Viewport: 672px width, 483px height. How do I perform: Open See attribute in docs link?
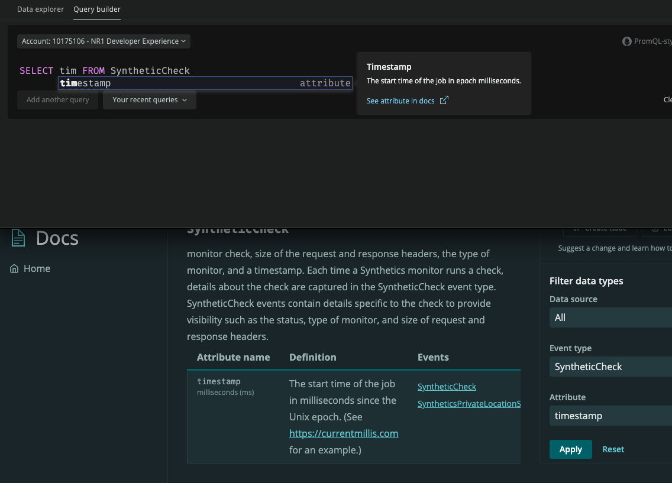pos(400,101)
